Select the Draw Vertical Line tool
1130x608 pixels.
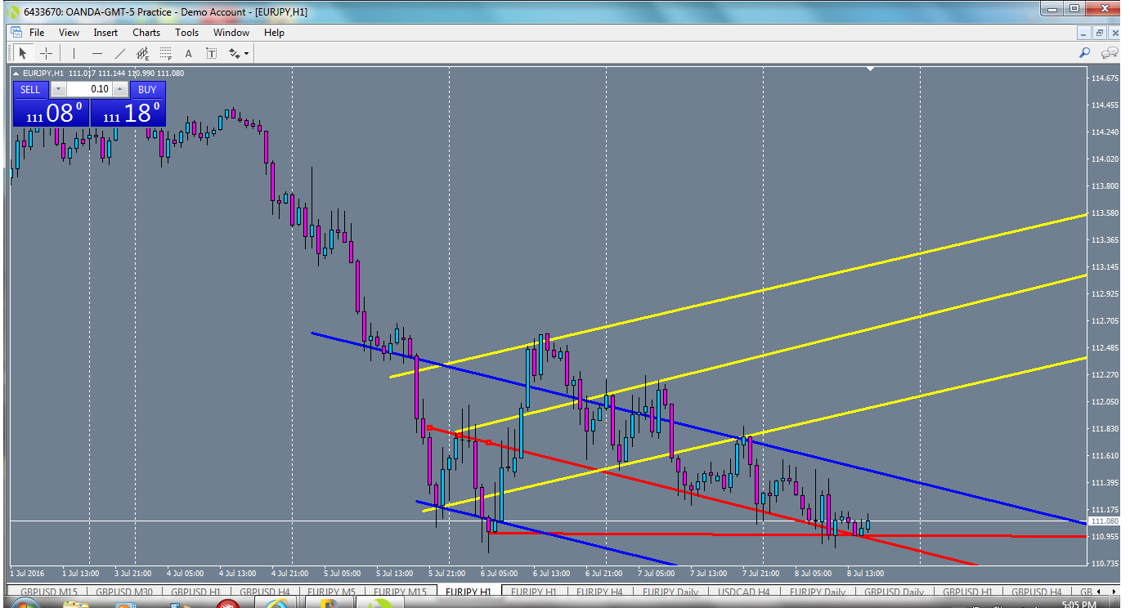pos(74,52)
